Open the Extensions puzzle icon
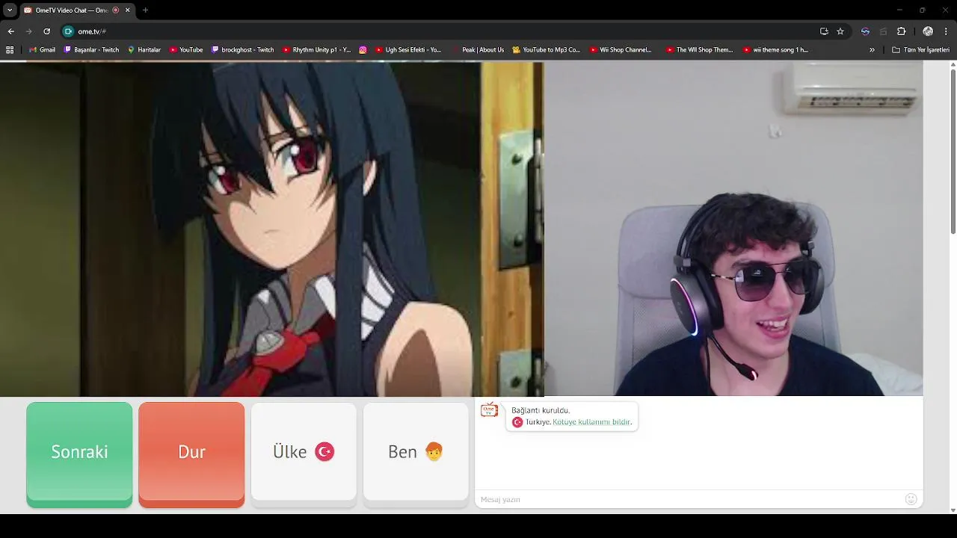 pyautogui.click(x=901, y=31)
